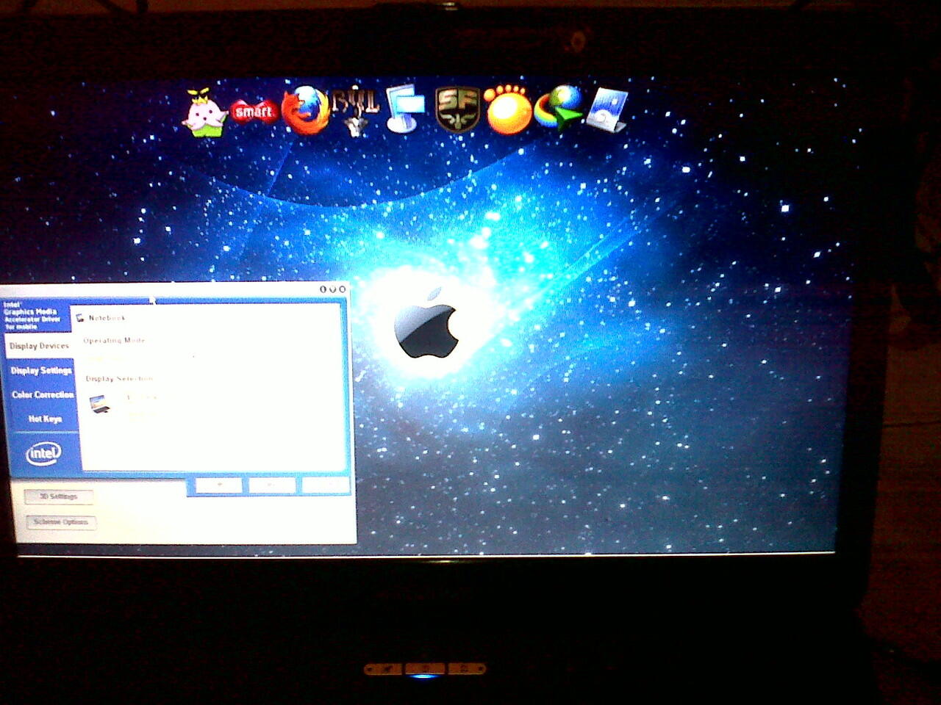The image size is (941, 705).
Task: Click the leftmost of three bottom dialog buttons
Action: coord(218,485)
